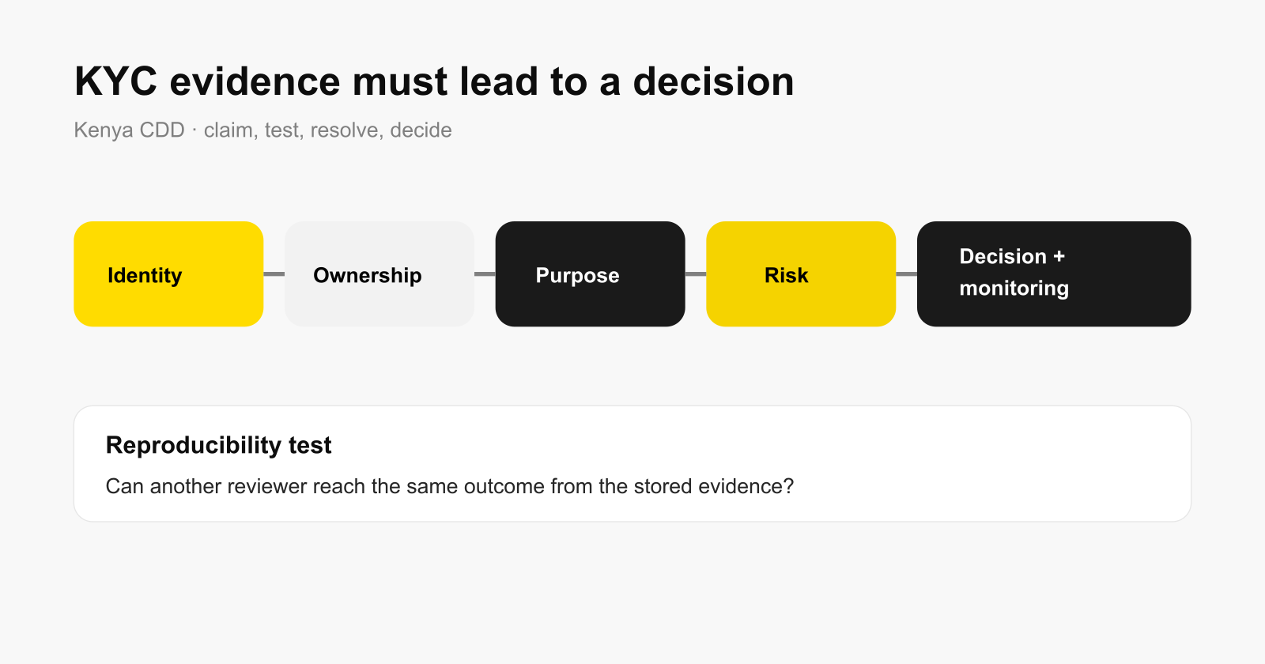Click the slide title about KYC evidence
The image size is (1265, 664).
(434, 81)
